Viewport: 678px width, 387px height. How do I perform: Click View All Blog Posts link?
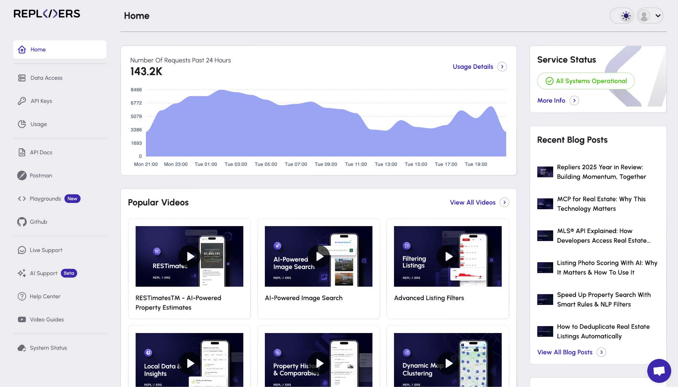(564, 352)
